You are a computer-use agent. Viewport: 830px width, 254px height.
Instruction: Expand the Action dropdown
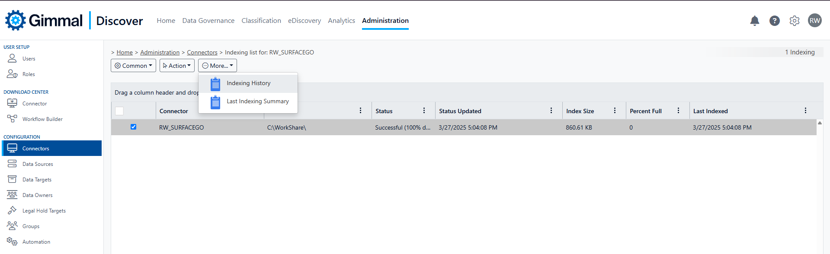177,66
